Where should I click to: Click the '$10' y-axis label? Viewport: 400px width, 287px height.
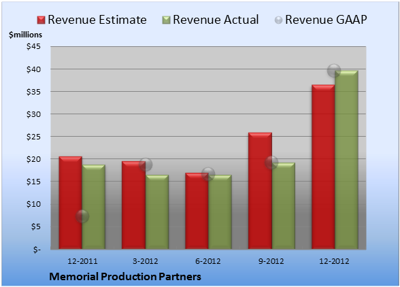(33, 204)
